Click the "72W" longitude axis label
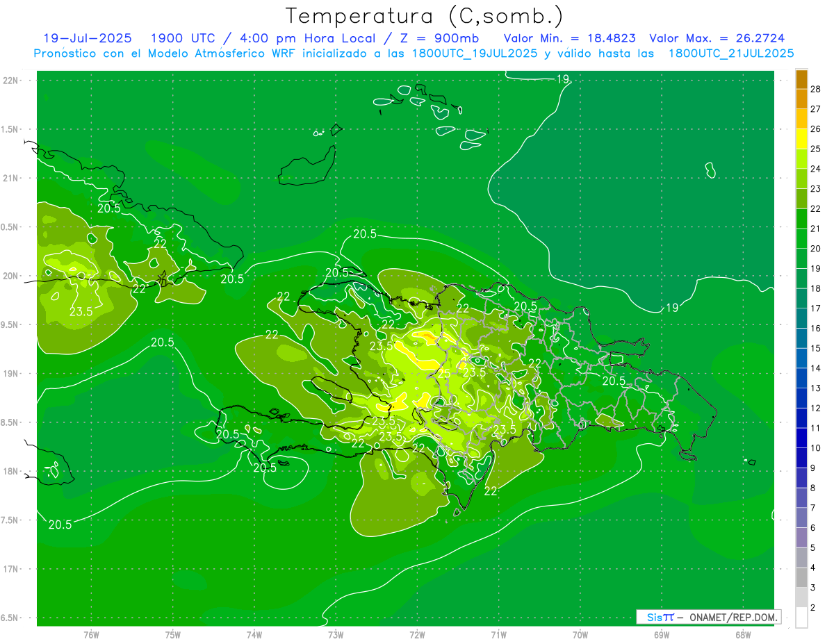Image resolution: width=834 pixels, height=644 pixels. coord(417,635)
